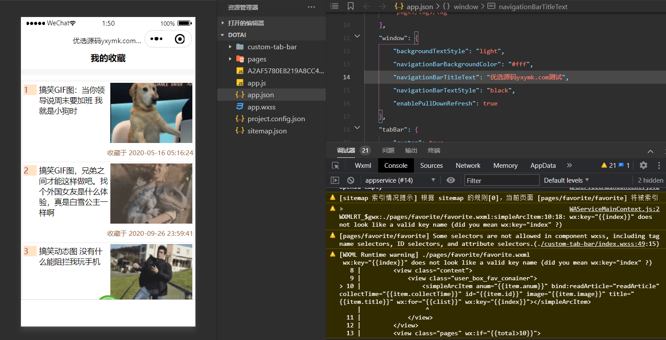Open the Default levels dropdown
The height and width of the screenshot is (340, 666).
coord(567,180)
